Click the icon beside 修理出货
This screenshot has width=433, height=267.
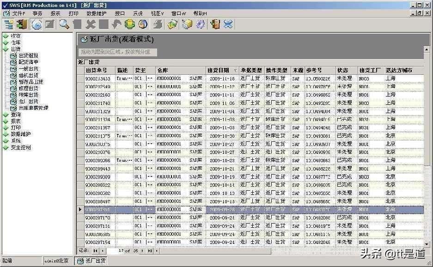[13, 89]
